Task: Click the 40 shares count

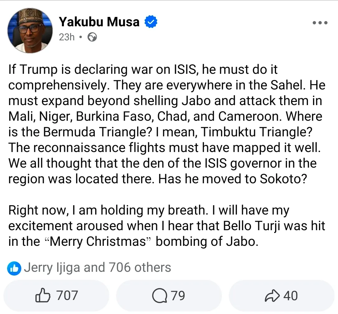Action: [290, 296]
